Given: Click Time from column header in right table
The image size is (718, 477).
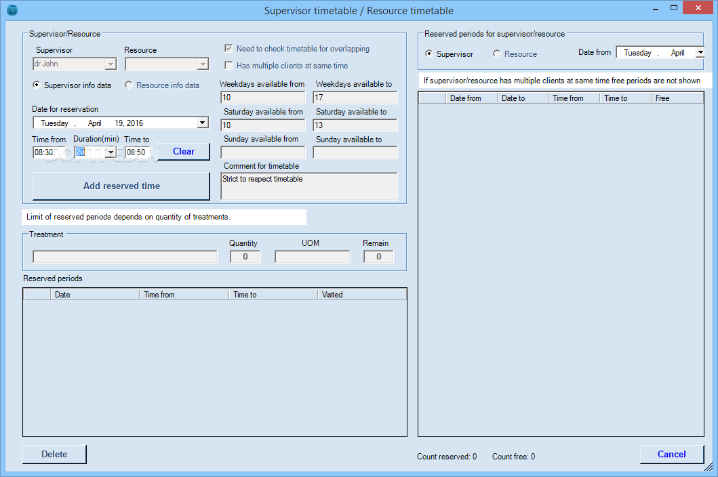Looking at the screenshot, I should point(574,98).
